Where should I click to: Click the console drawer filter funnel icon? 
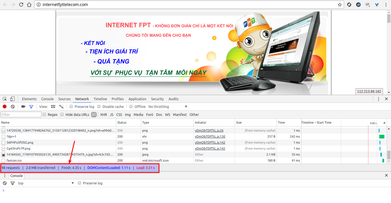coord(12,183)
